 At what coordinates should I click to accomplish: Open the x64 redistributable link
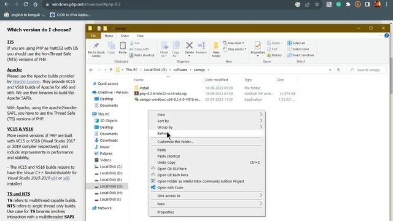click(54, 178)
